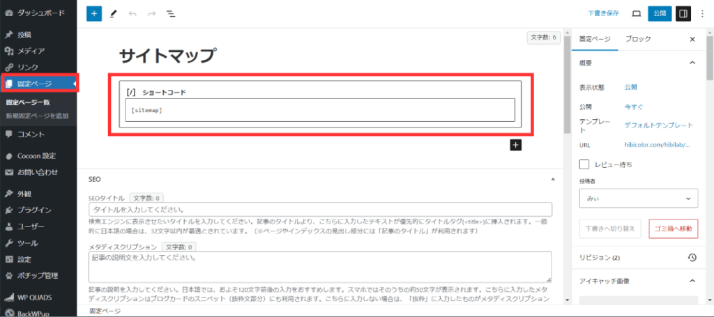Switch to the ブロック tab

pos(638,40)
